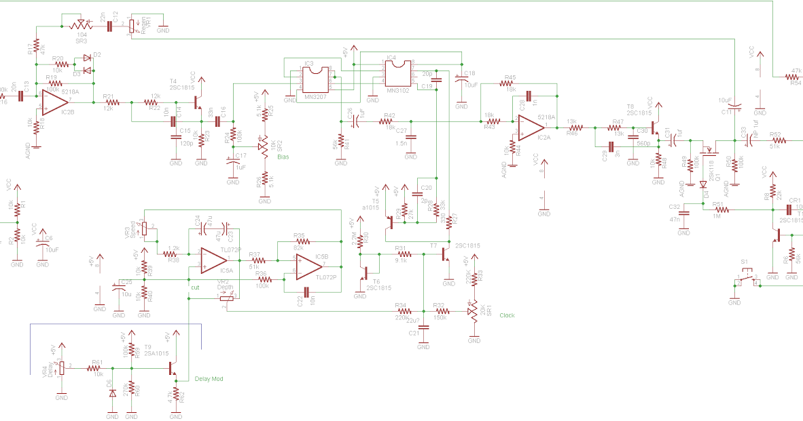Select capacitor C17 1uF
803x421 pixels.
coord(232,161)
